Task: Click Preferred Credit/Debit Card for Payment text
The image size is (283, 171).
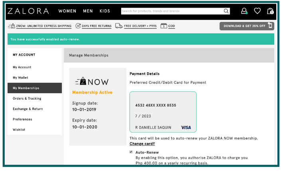Action: (168, 83)
